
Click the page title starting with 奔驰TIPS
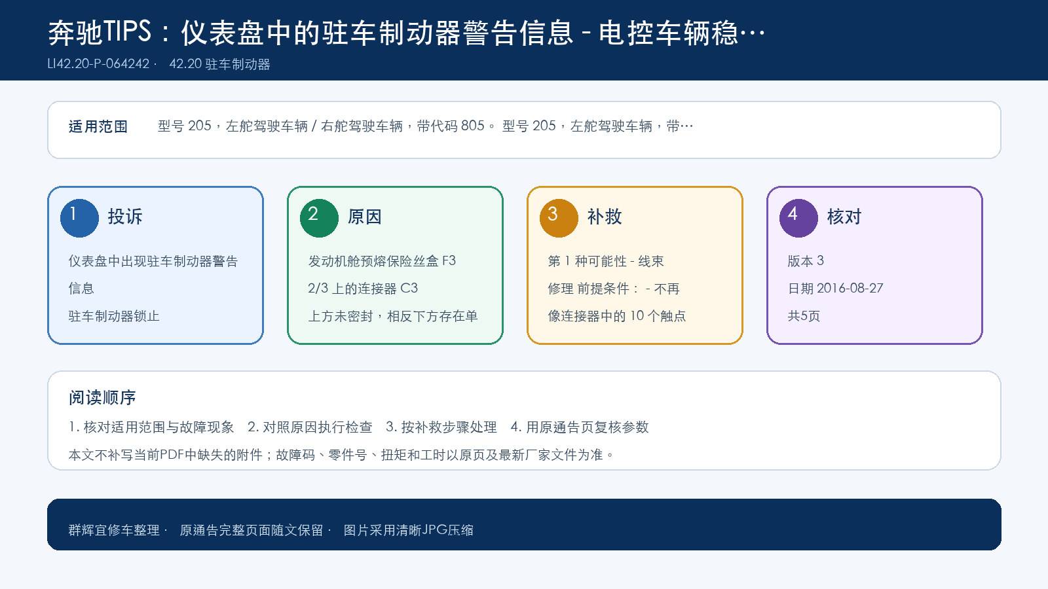pyautogui.click(x=407, y=33)
